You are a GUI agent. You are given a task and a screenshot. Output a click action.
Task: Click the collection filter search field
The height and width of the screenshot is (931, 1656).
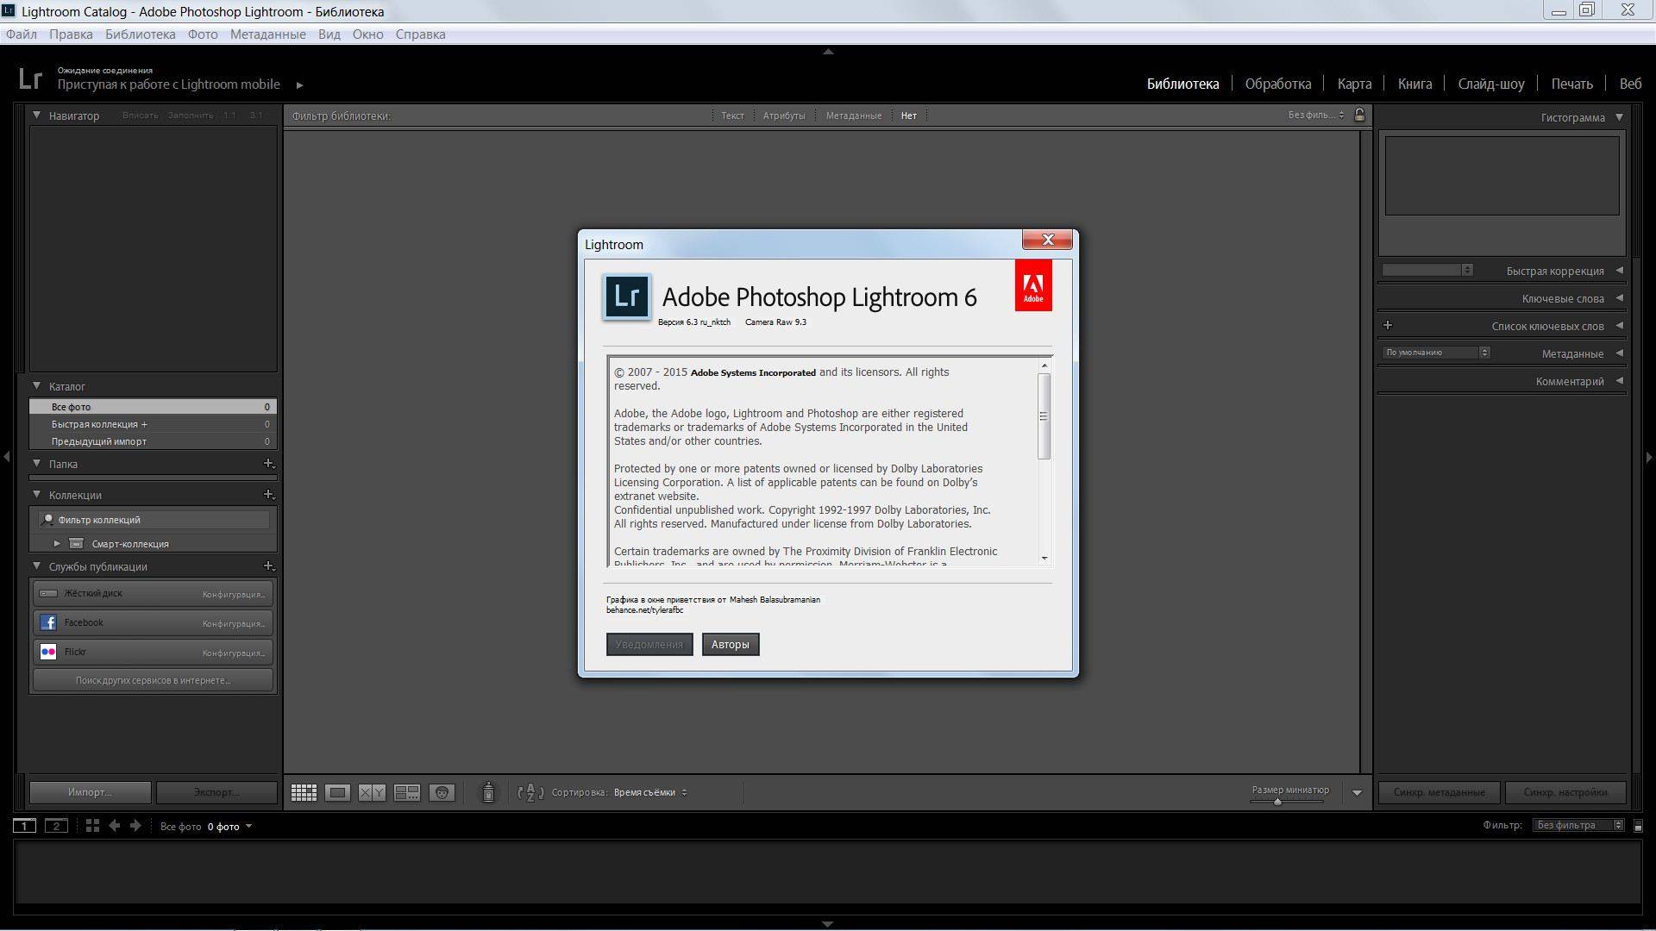click(154, 520)
